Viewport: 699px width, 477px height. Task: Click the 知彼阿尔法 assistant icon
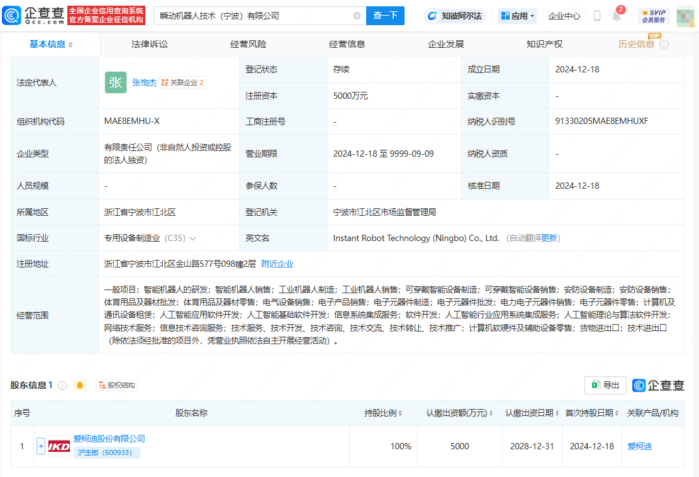tap(454, 16)
